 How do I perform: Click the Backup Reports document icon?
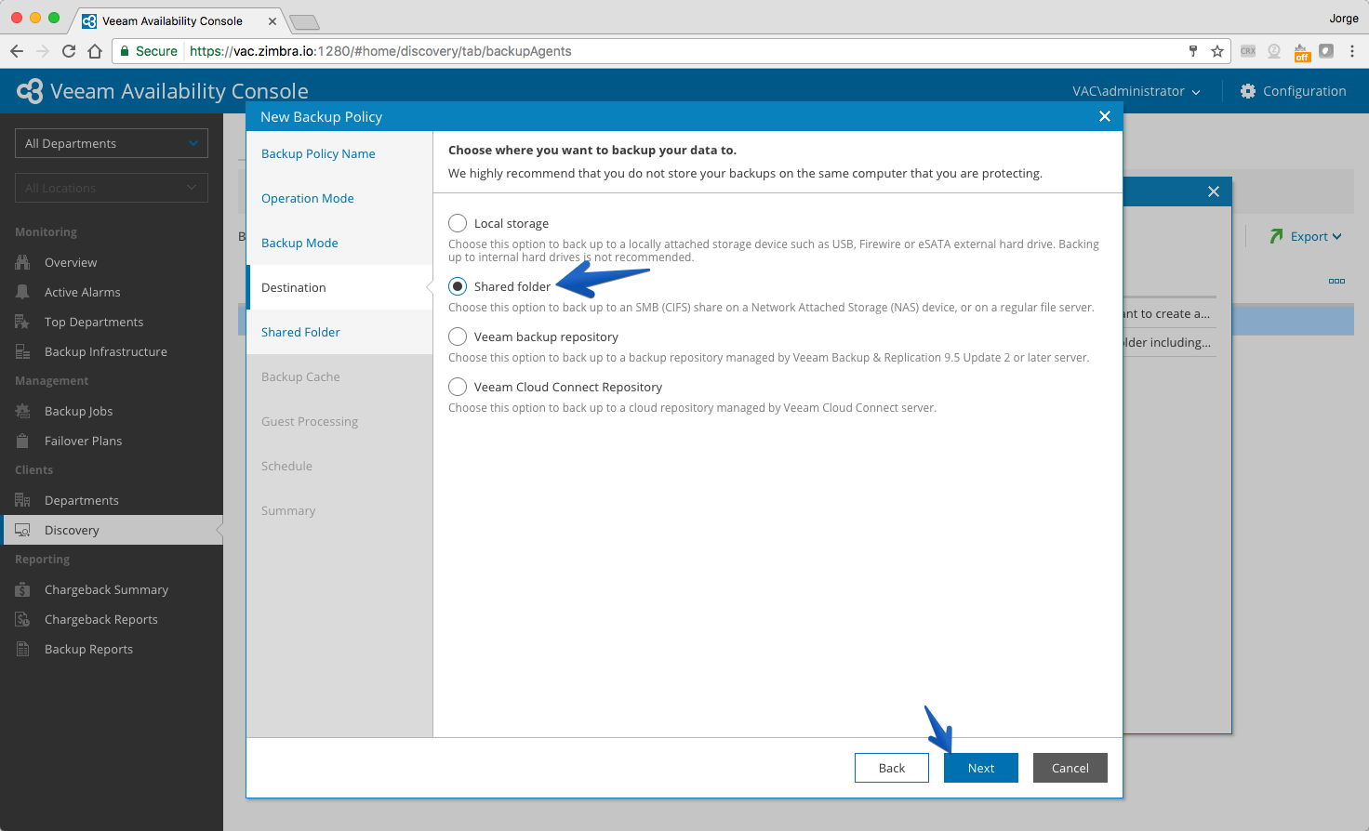[x=22, y=649]
